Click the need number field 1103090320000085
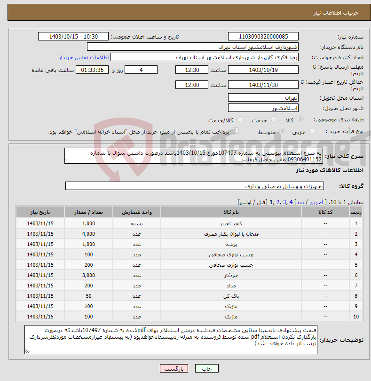The width and height of the screenshot is (371, 381). tap(263, 36)
